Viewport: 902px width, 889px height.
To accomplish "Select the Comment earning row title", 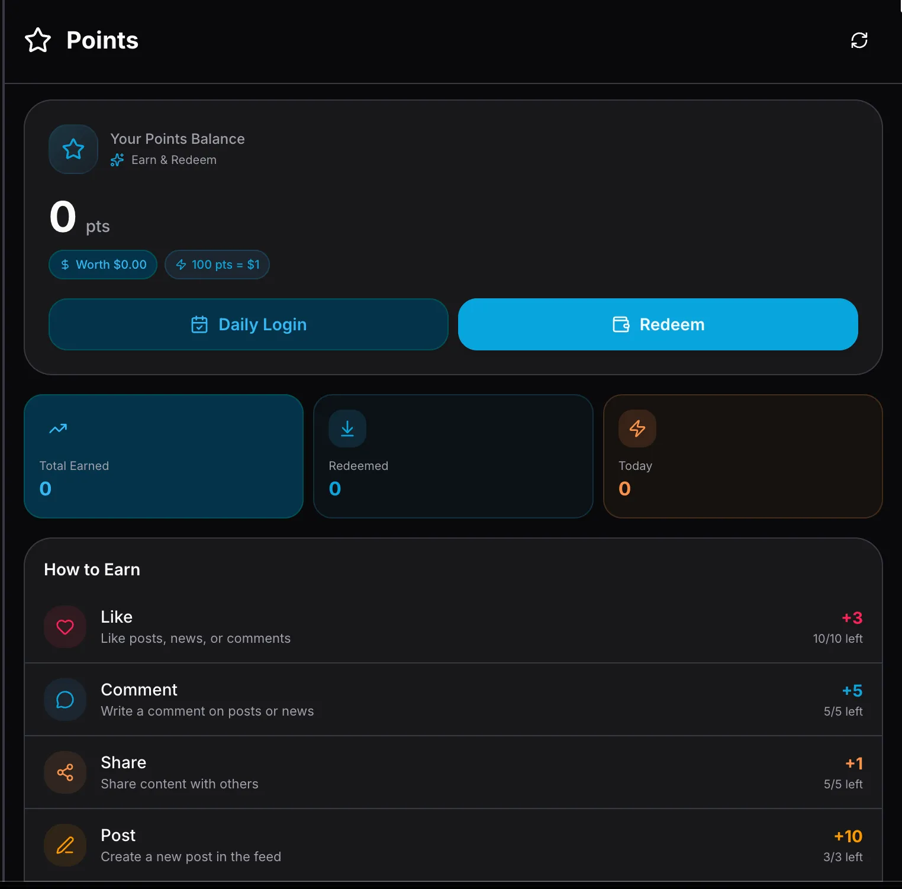I will (139, 690).
